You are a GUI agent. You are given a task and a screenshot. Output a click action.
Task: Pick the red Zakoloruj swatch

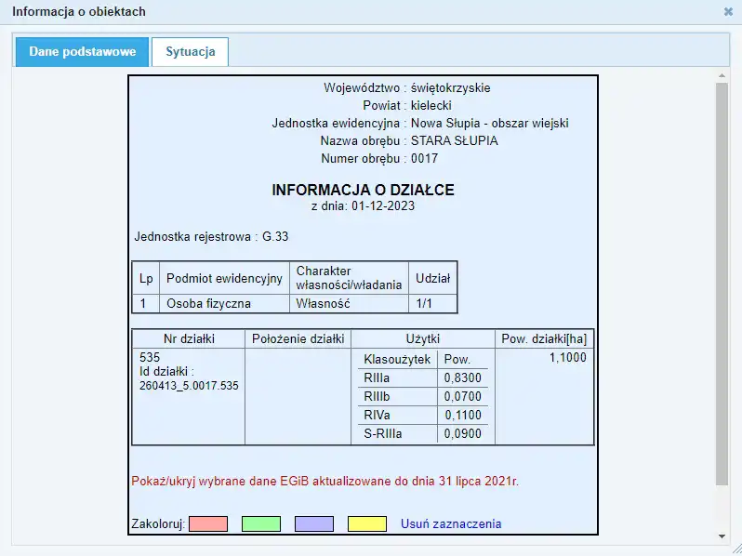[x=208, y=523]
